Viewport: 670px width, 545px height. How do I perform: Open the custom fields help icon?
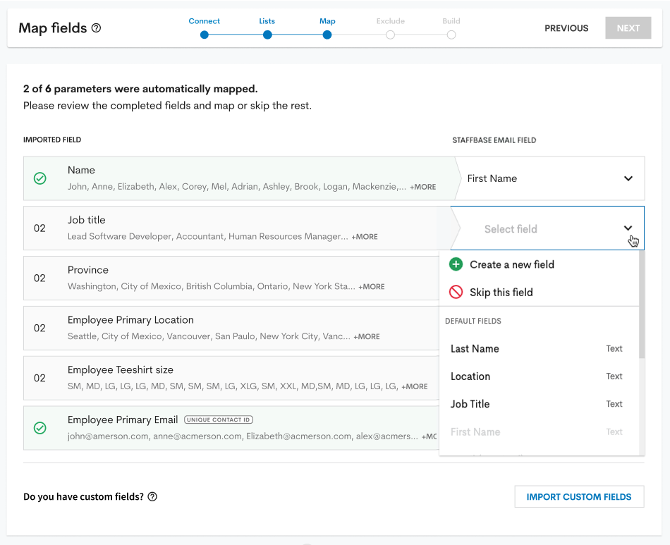click(x=152, y=496)
